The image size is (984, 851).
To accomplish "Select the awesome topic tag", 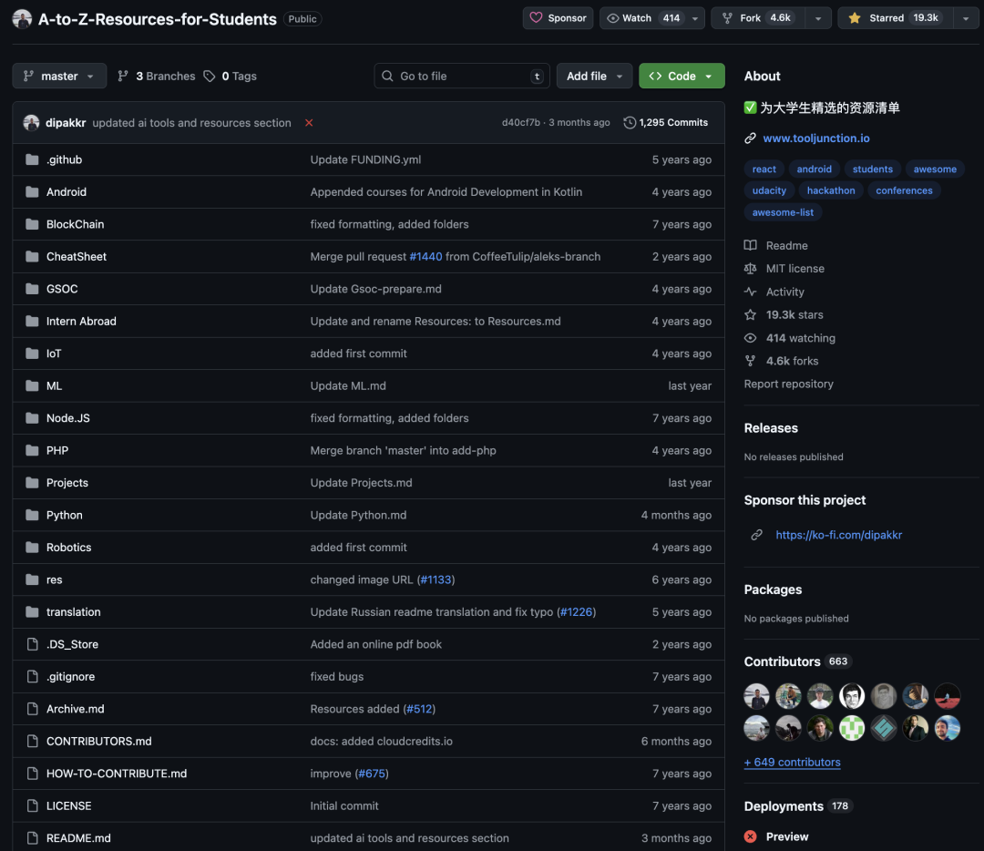I will click(935, 169).
